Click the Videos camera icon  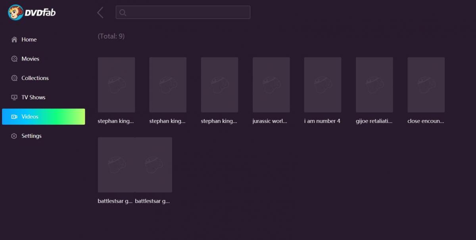(x=14, y=117)
